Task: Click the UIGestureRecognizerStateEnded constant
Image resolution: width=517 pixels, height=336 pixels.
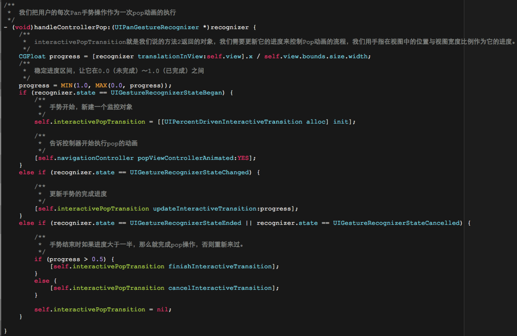Action: click(185, 223)
